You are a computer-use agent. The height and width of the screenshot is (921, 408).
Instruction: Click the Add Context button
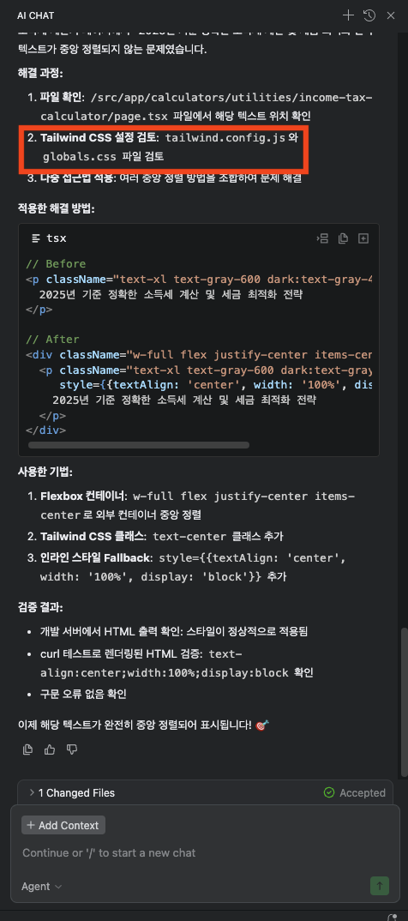point(63,825)
